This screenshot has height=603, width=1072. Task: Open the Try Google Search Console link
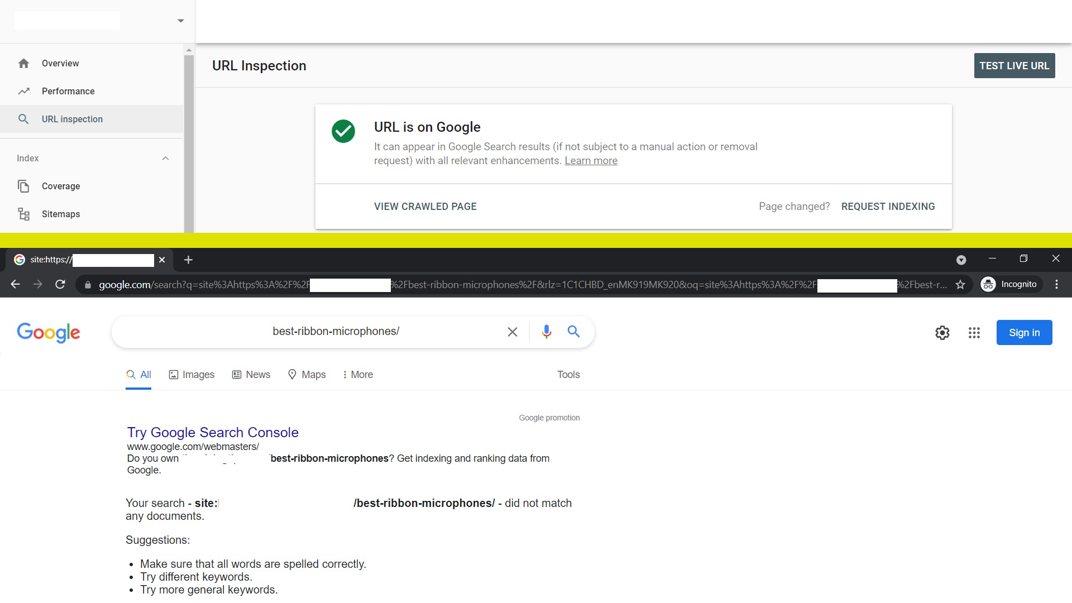pyautogui.click(x=213, y=433)
